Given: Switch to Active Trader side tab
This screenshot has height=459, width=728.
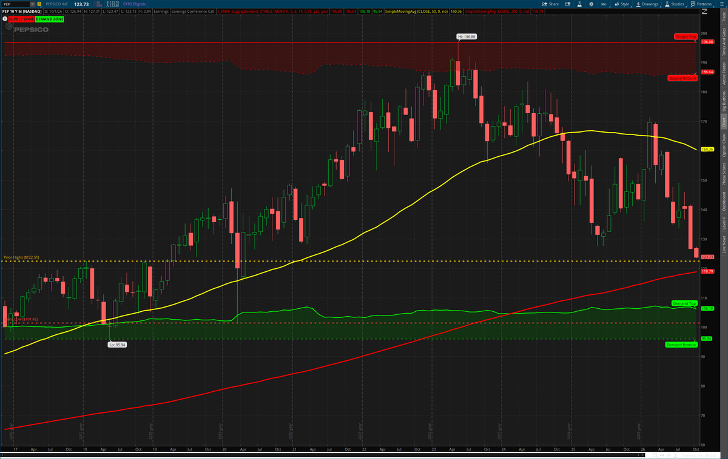Looking at the screenshot, I should pyautogui.click(x=723, y=73).
